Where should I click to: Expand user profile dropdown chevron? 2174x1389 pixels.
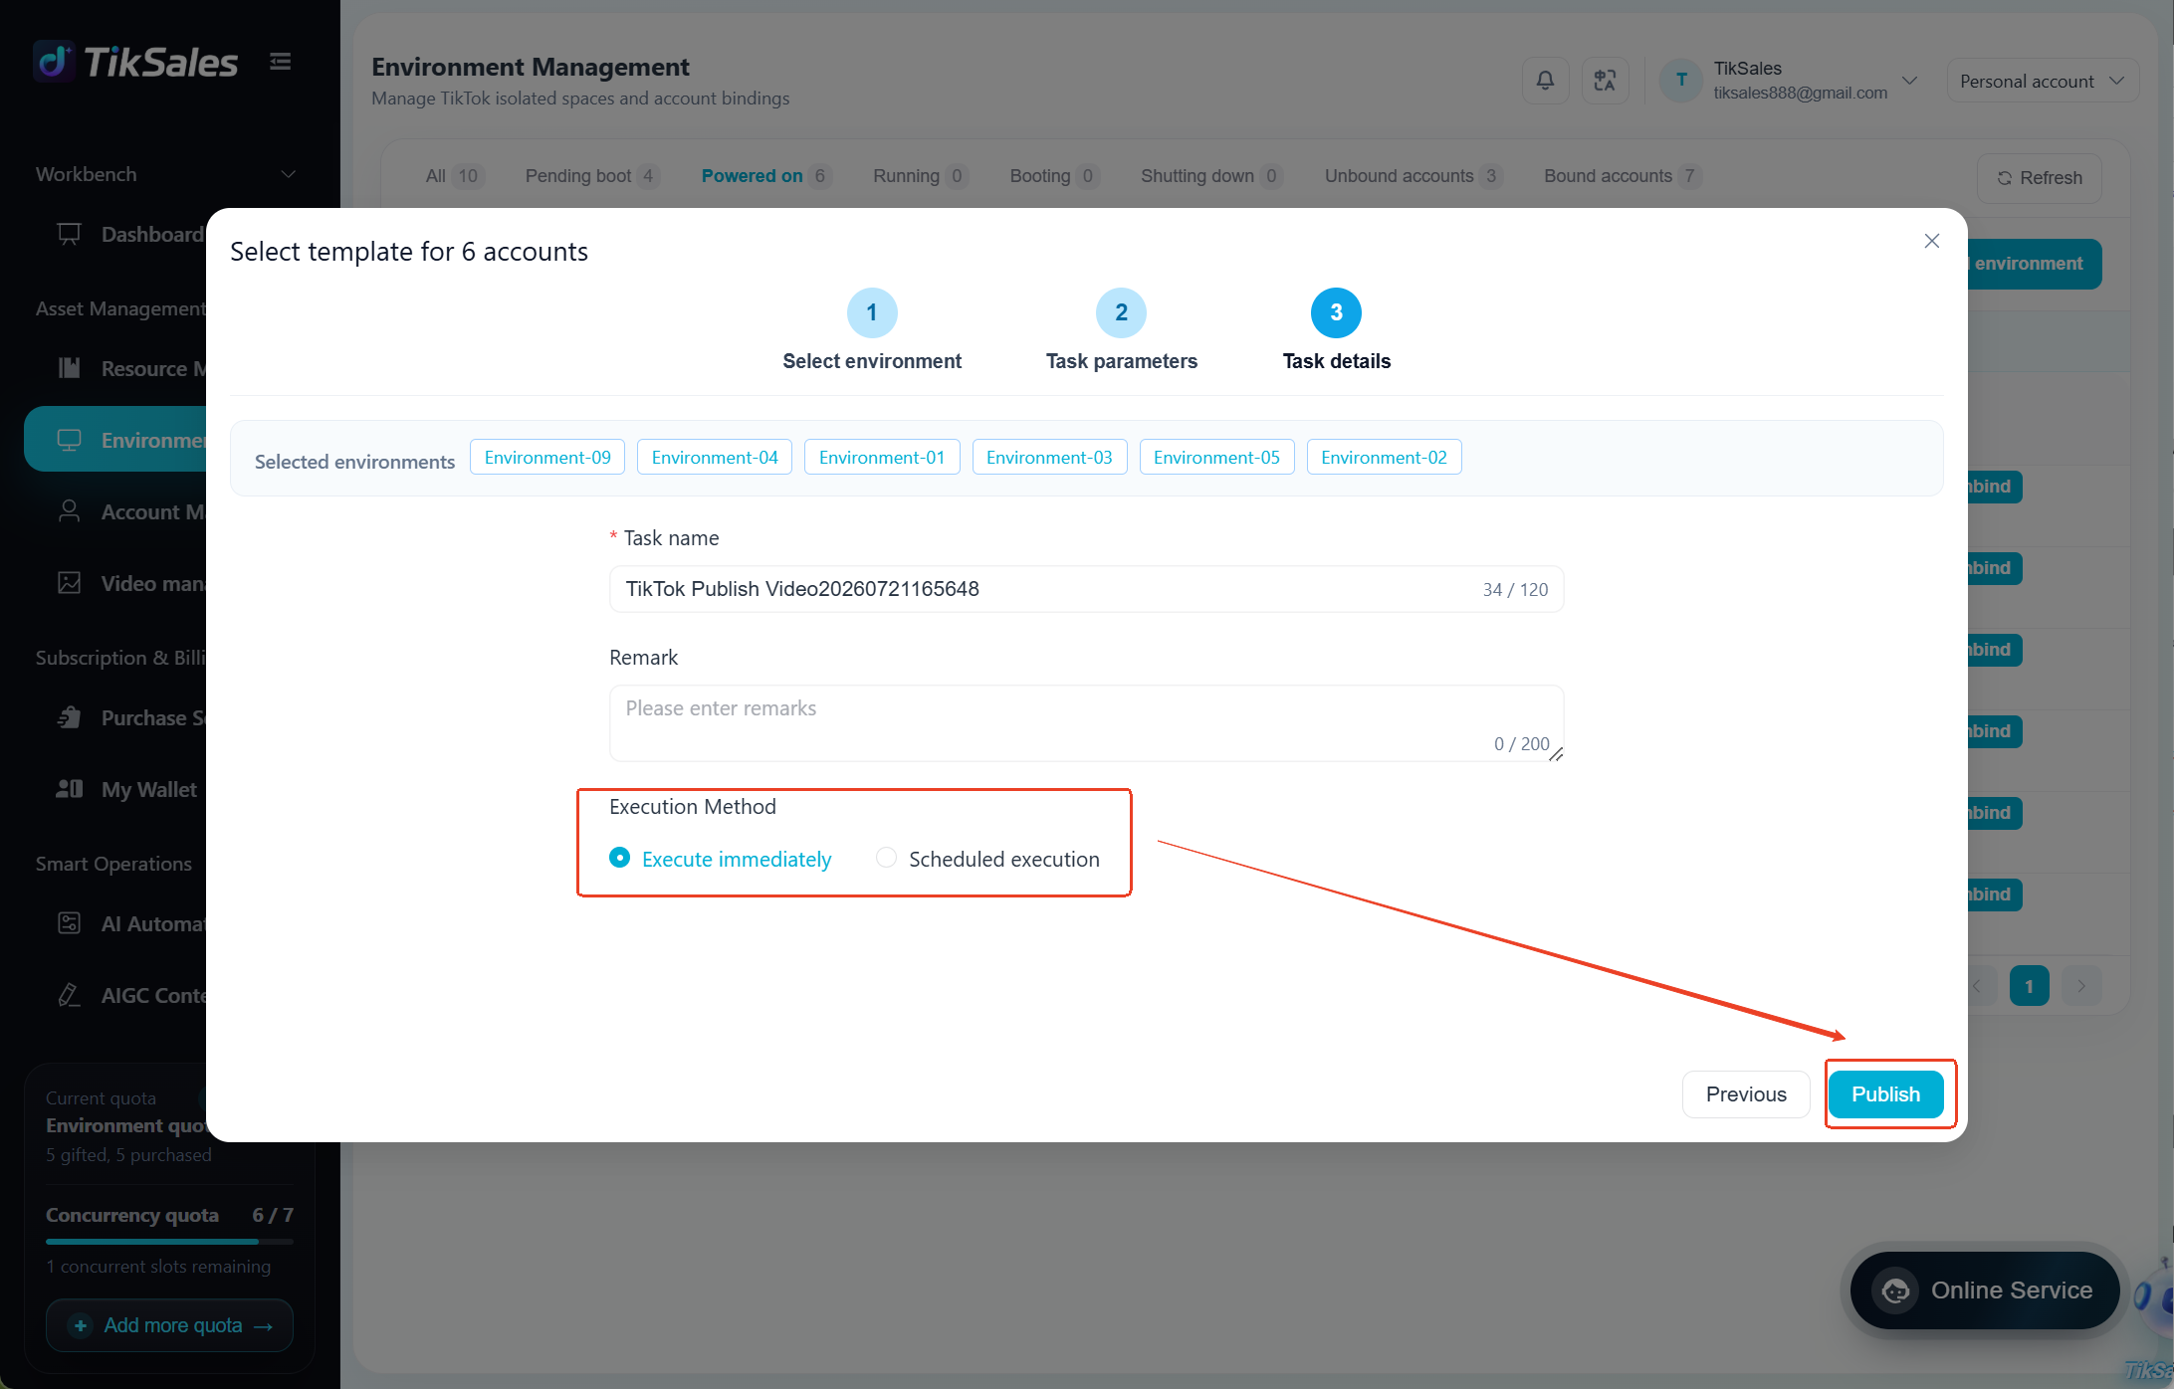point(1909,81)
